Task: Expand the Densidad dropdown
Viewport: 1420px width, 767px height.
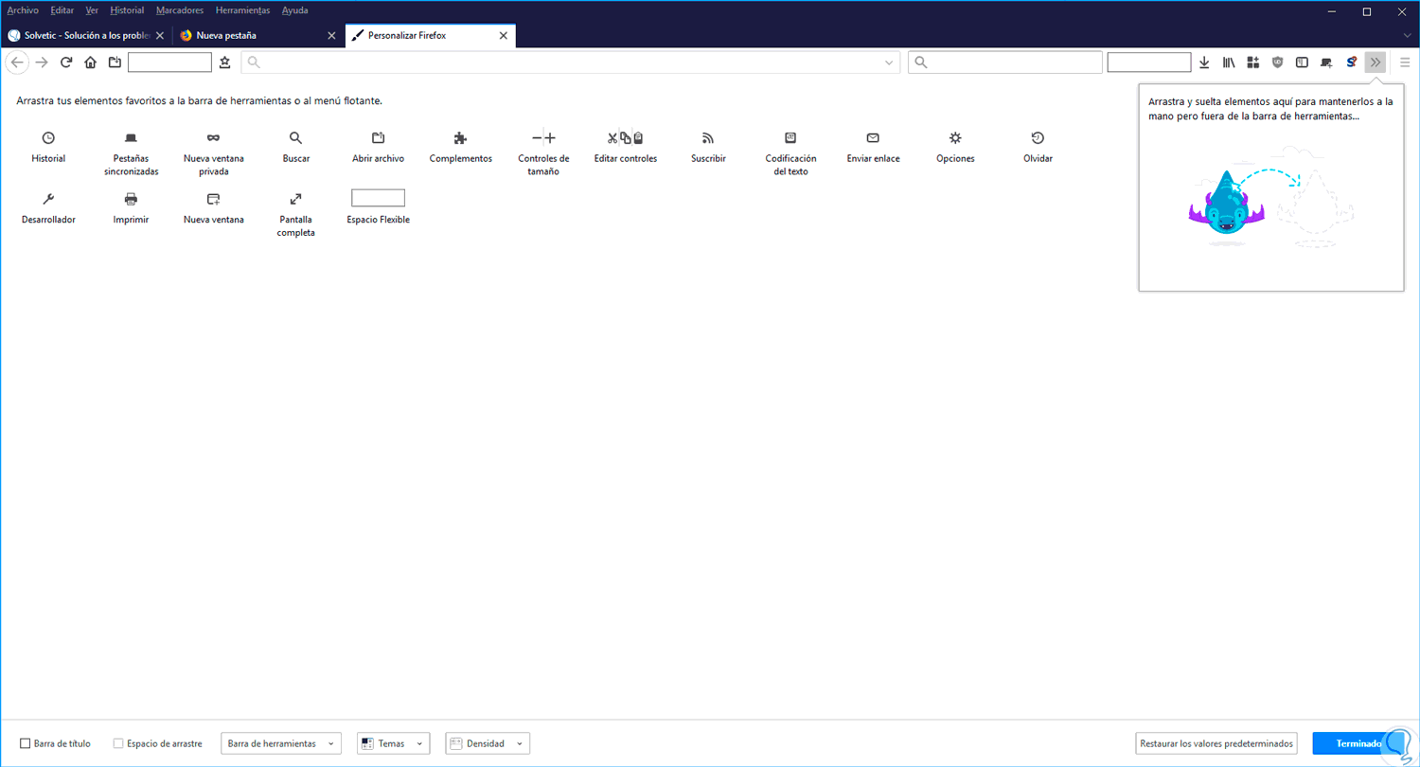Action: (488, 743)
